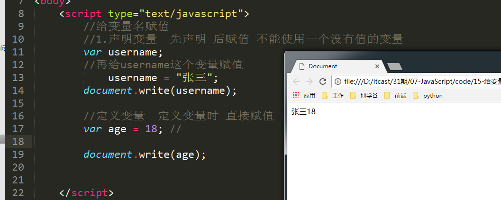Click line number 17 in the gutter
The height and width of the screenshot is (200, 501).
(x=18, y=129)
